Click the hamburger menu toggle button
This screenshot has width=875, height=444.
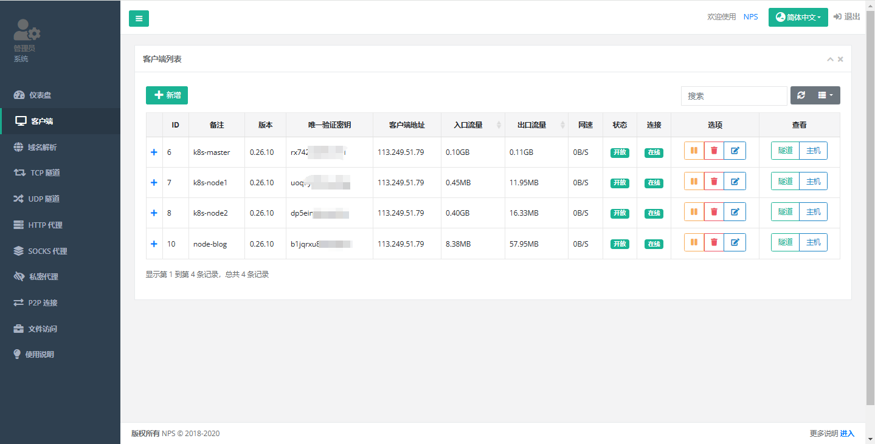139,18
